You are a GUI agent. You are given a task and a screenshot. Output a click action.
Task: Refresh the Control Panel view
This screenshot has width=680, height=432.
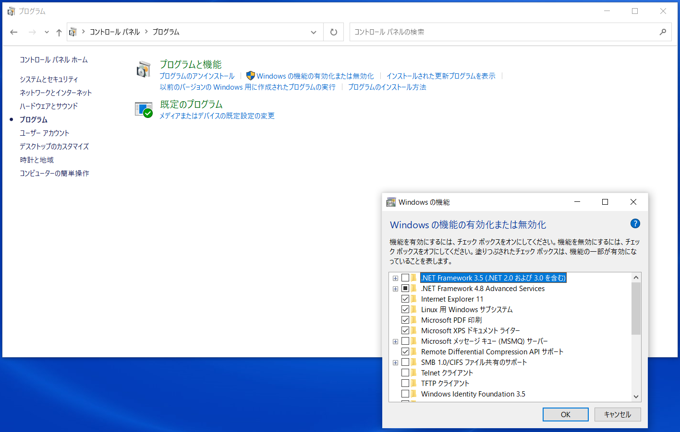334,32
